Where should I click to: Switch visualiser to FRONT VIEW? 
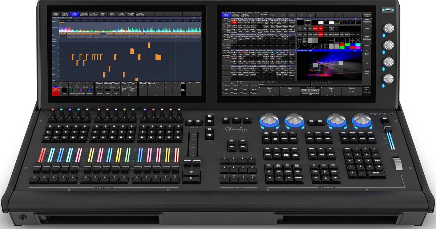click(292, 15)
